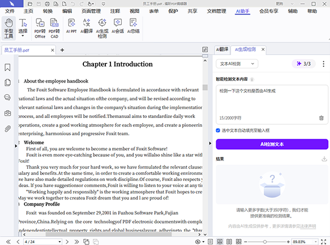
Task: Adjust the zoom slider handle
Action: point(265,242)
